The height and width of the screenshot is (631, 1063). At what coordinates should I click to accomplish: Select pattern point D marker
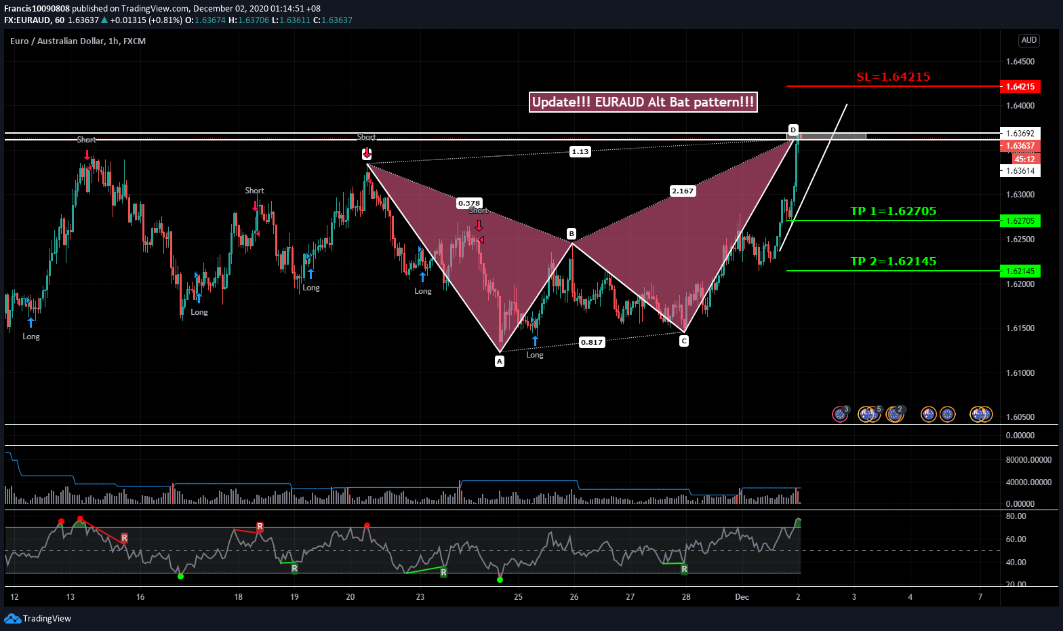pyautogui.click(x=793, y=130)
